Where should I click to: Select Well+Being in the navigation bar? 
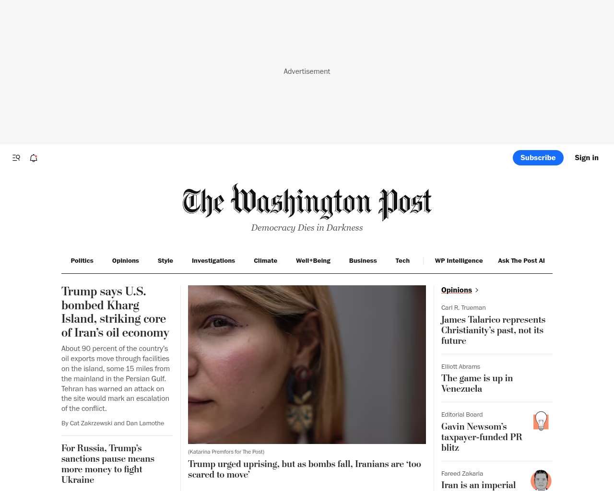point(313,261)
